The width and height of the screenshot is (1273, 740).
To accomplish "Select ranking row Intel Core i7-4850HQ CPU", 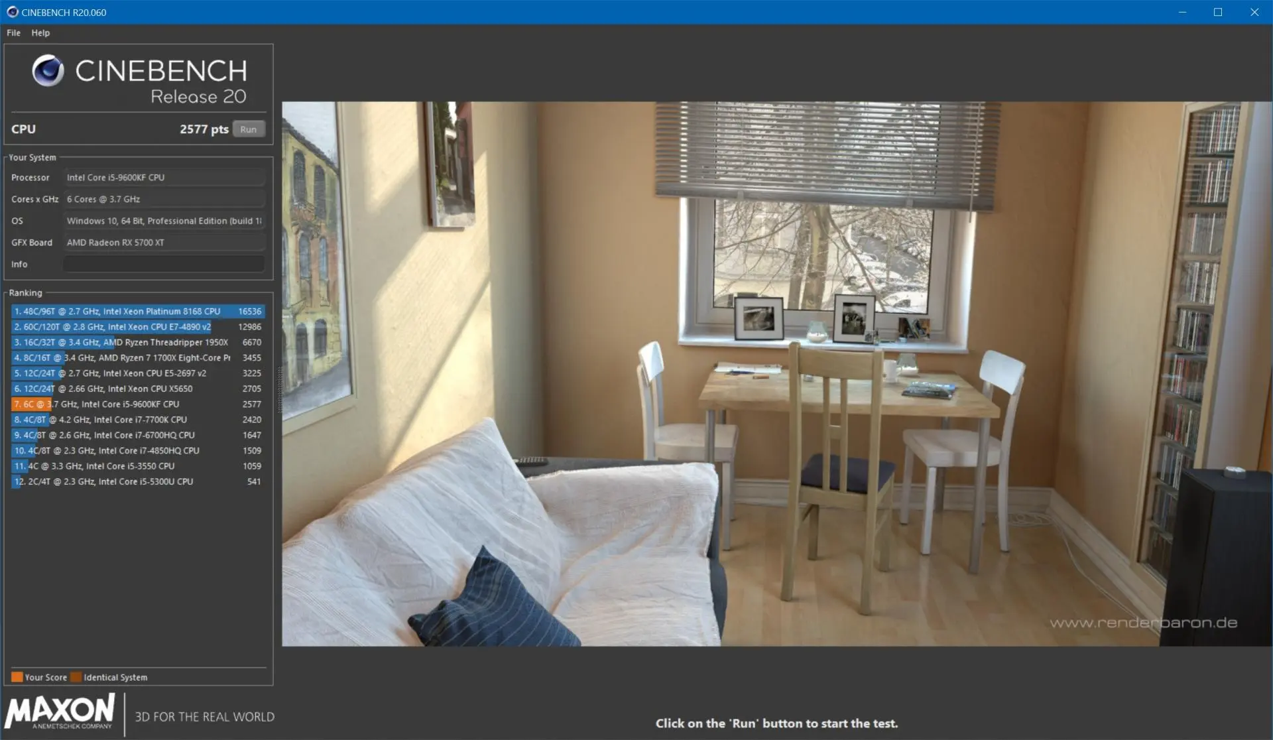I will pos(138,450).
